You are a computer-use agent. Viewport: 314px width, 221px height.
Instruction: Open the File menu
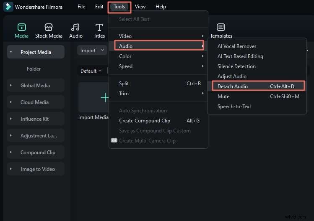(x=81, y=7)
